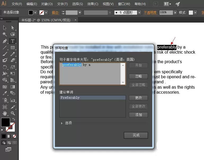Open the fill color dropdown

pos(35,13)
